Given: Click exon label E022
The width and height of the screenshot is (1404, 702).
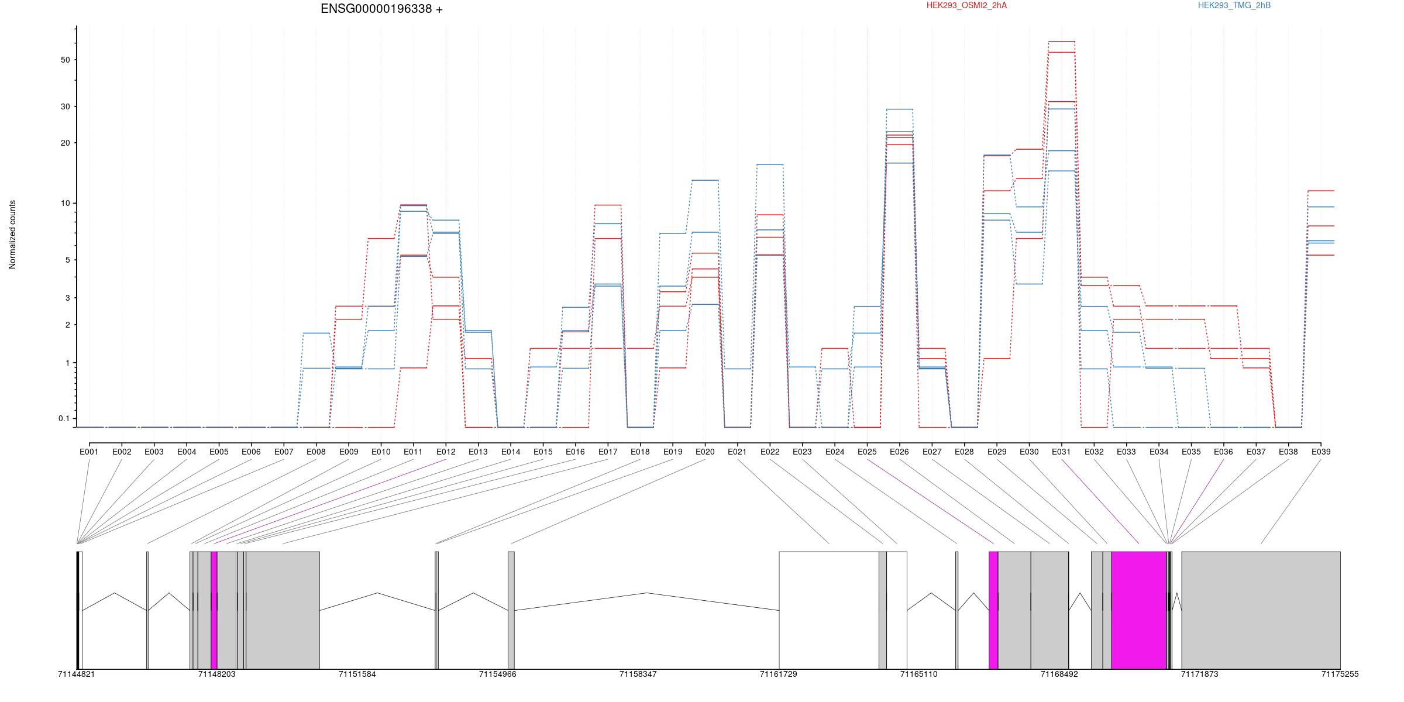Looking at the screenshot, I should tap(770, 452).
